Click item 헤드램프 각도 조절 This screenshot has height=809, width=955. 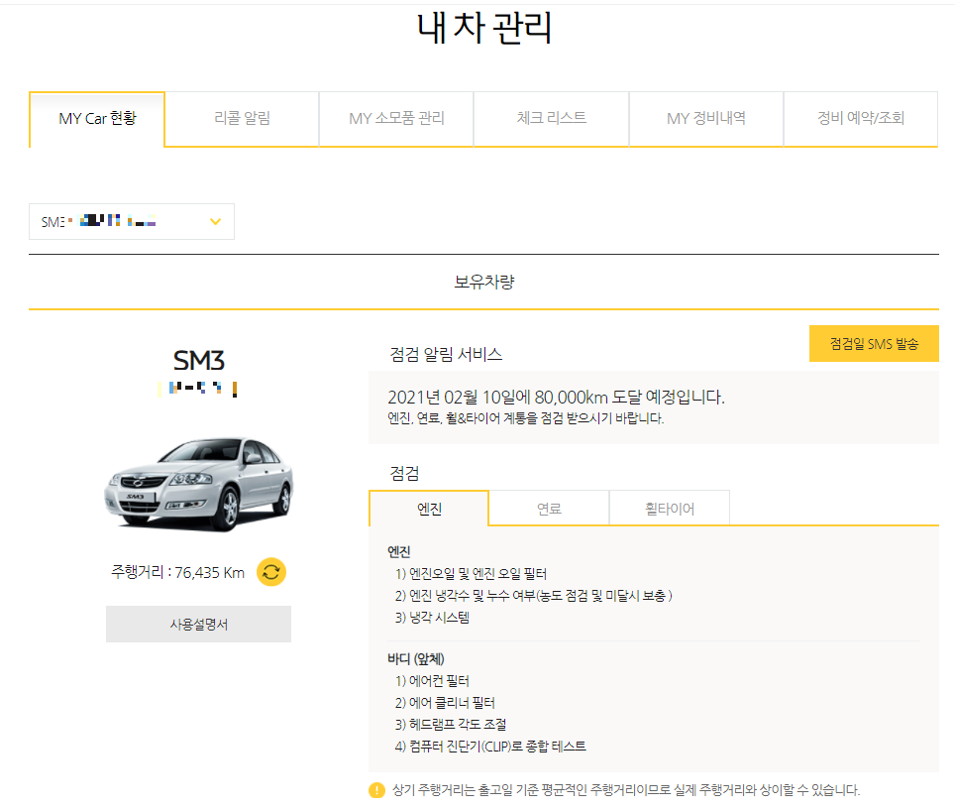tap(451, 725)
